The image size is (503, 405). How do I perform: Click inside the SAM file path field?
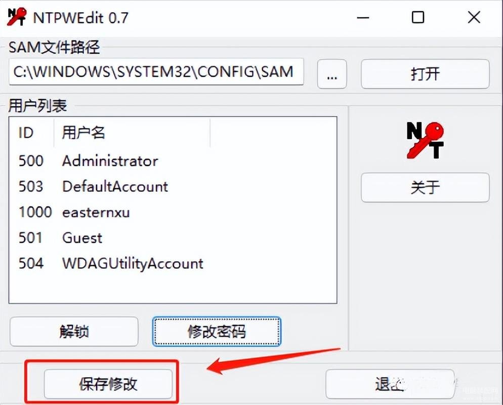click(x=156, y=71)
